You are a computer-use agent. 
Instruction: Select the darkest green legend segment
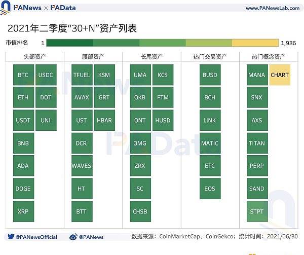pos(69,43)
